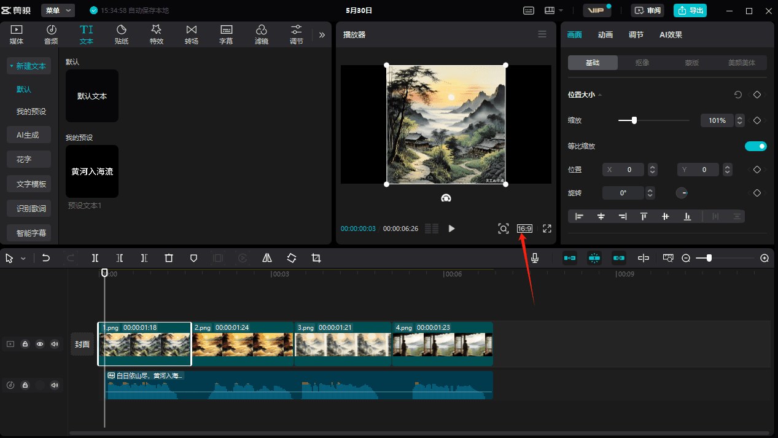778x438 pixels.
Task: Enter fullscreen preview in player
Action: click(547, 229)
